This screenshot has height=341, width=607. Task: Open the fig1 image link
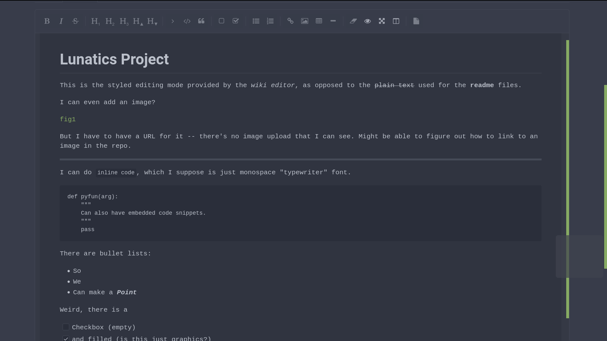click(68, 119)
